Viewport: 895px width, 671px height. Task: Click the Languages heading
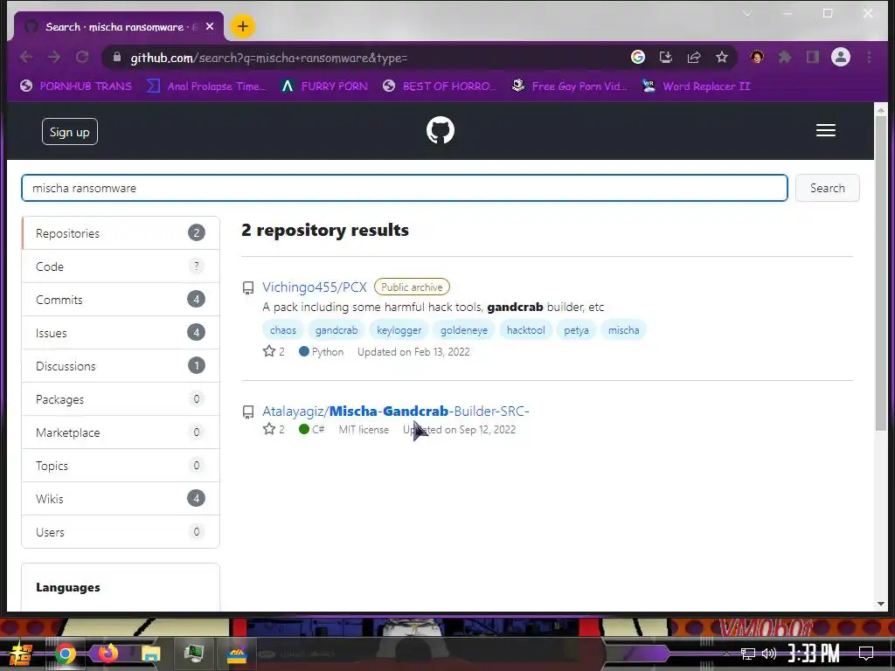tap(68, 587)
